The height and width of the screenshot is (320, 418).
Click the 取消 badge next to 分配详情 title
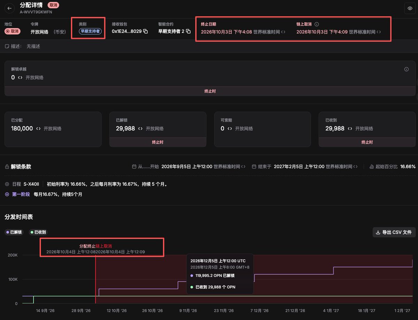[53, 5]
